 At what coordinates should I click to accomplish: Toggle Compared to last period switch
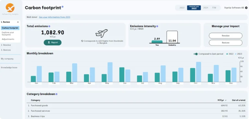coord(196,54)
